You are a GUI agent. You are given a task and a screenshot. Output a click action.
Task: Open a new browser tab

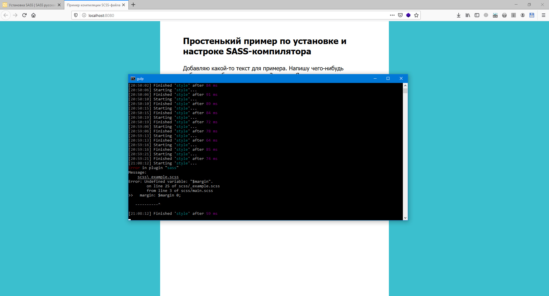point(133,5)
